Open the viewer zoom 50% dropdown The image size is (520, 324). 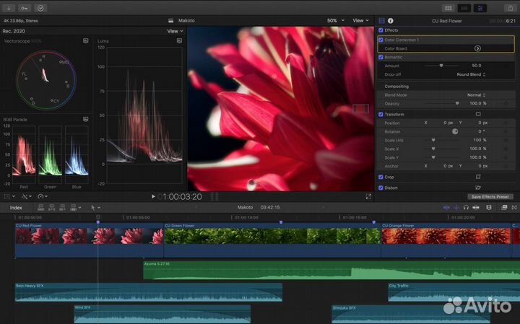[334, 21]
